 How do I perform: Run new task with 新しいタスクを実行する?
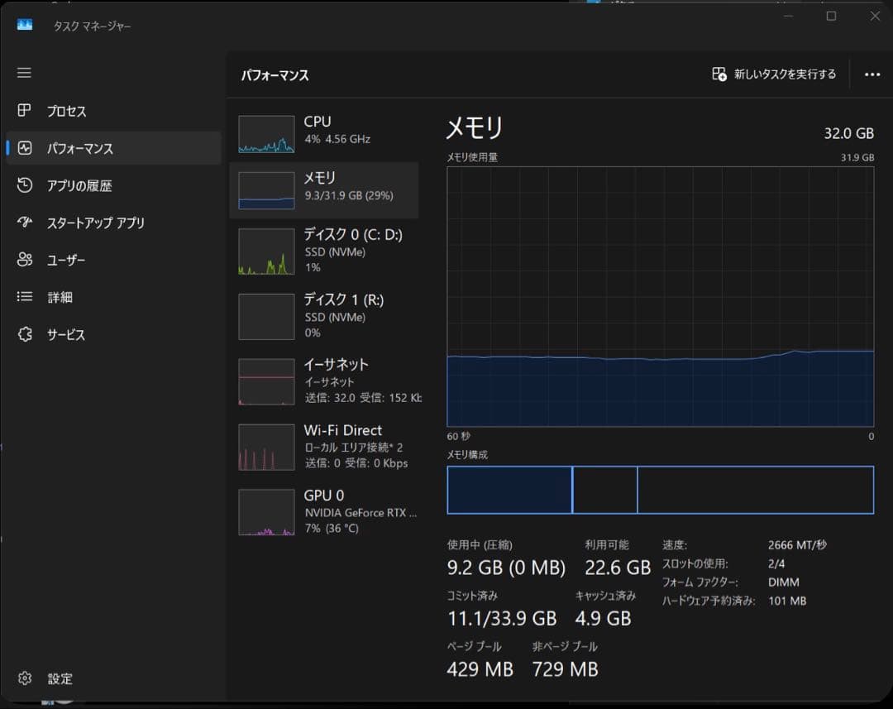point(774,74)
